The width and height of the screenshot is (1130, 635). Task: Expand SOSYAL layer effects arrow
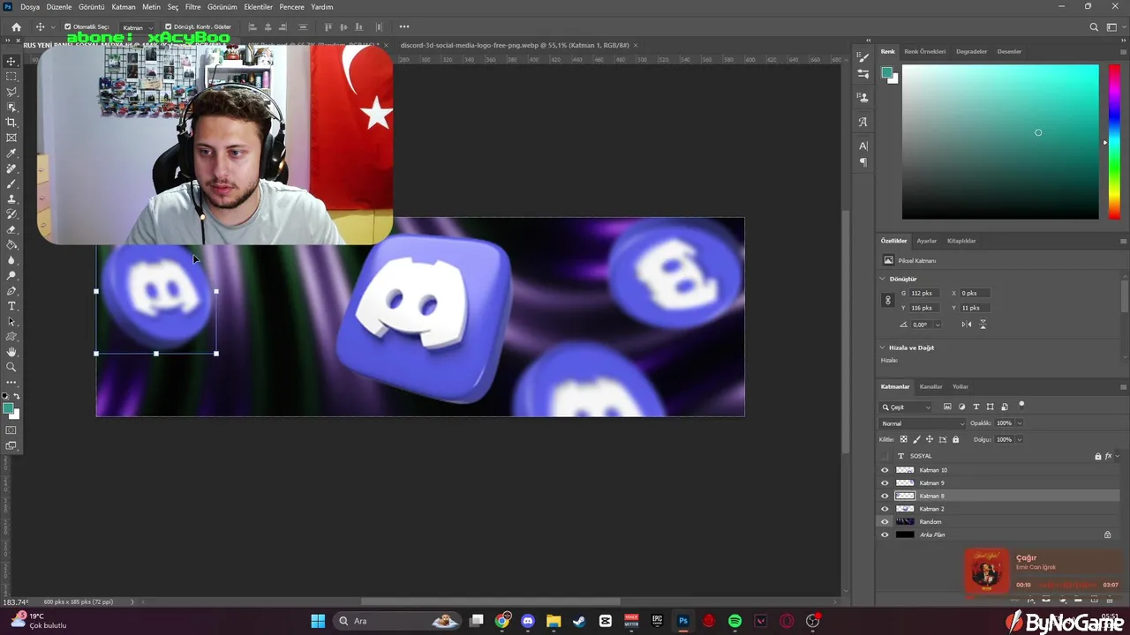coord(1118,456)
